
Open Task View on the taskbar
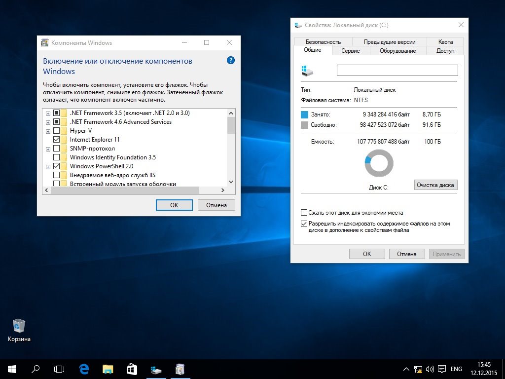pyautogui.click(x=59, y=369)
